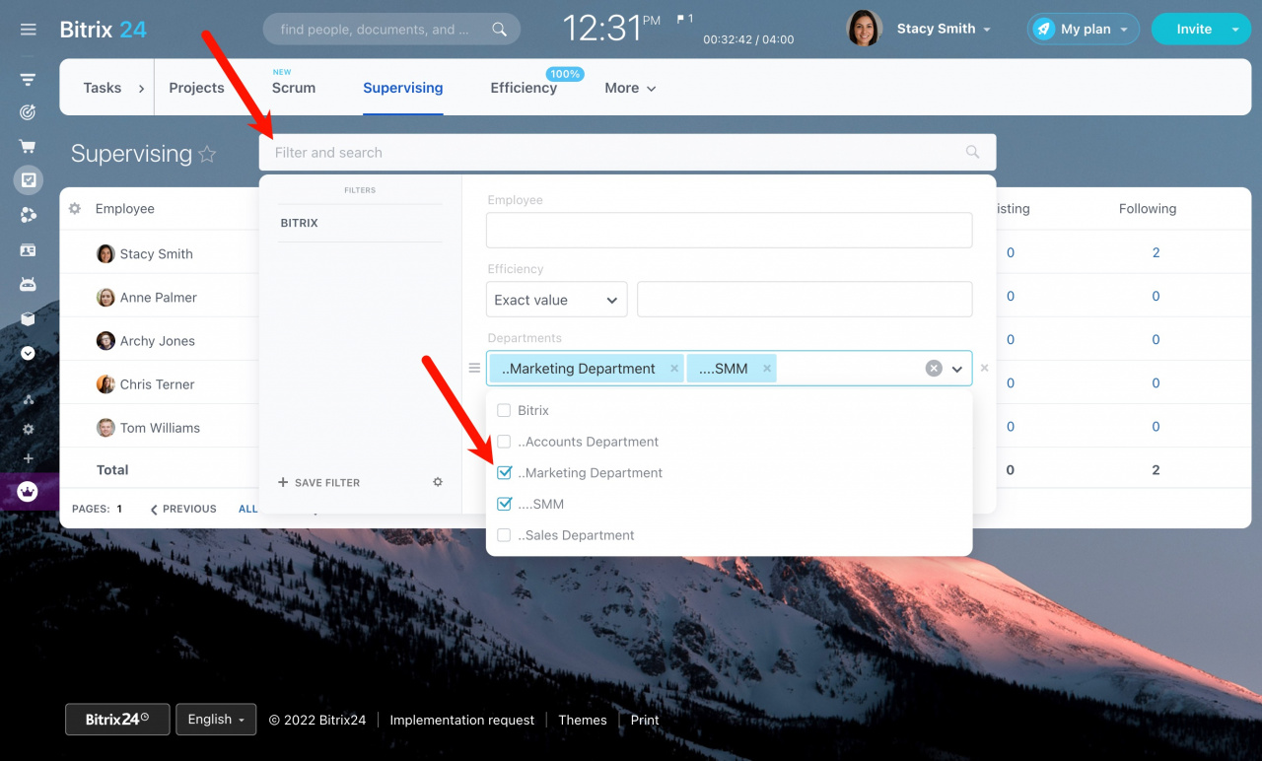Image resolution: width=1262 pixels, height=761 pixels.
Task: Open the contact card icon in sidebar
Action: click(28, 250)
